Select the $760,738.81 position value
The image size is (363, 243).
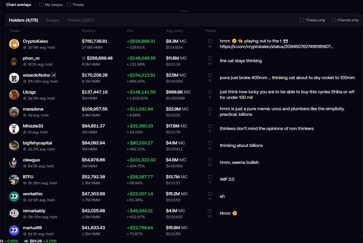[x=94, y=41]
